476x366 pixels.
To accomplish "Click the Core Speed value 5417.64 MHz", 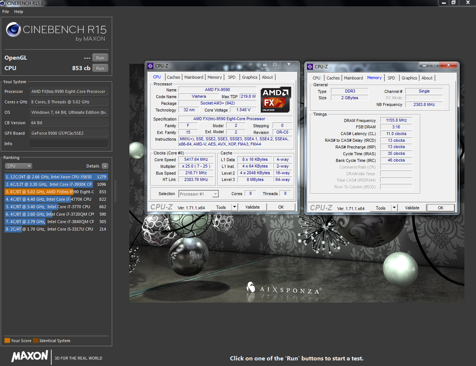I will click(196, 159).
